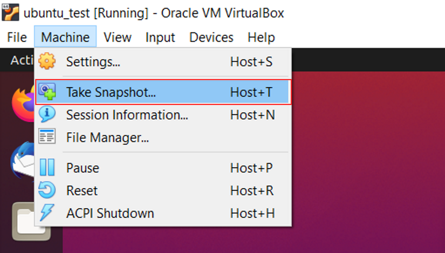
Task: Open the Help menu
Action: click(261, 37)
